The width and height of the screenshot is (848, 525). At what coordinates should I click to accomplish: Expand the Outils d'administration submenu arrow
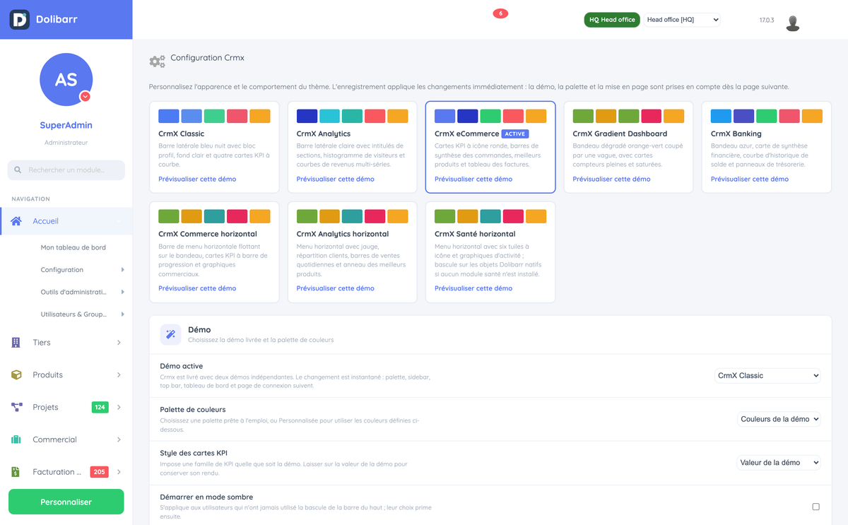tap(122, 292)
